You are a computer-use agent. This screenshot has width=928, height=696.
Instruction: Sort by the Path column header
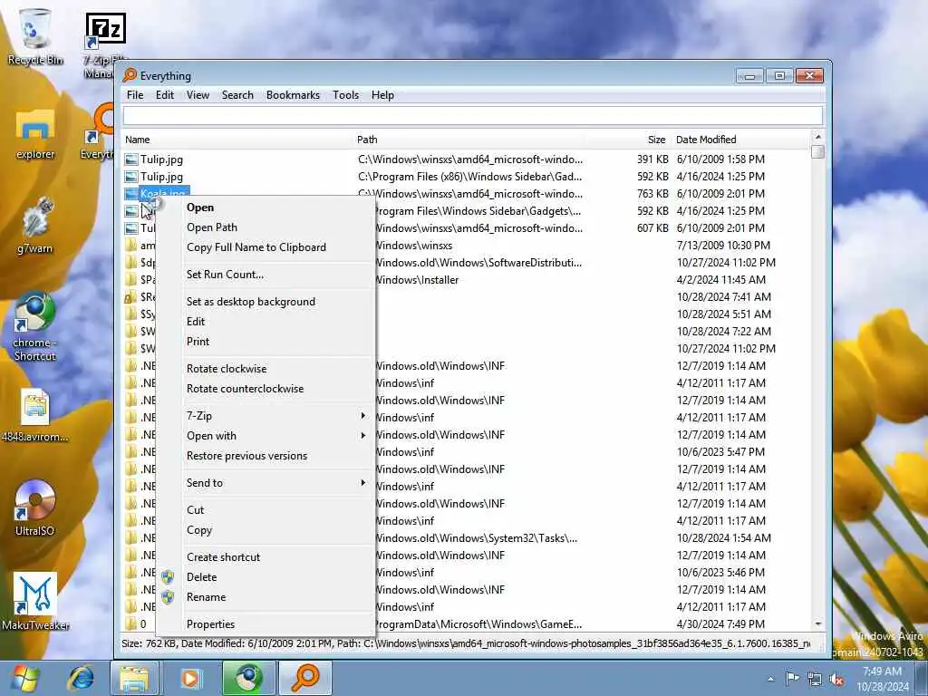[x=469, y=140]
